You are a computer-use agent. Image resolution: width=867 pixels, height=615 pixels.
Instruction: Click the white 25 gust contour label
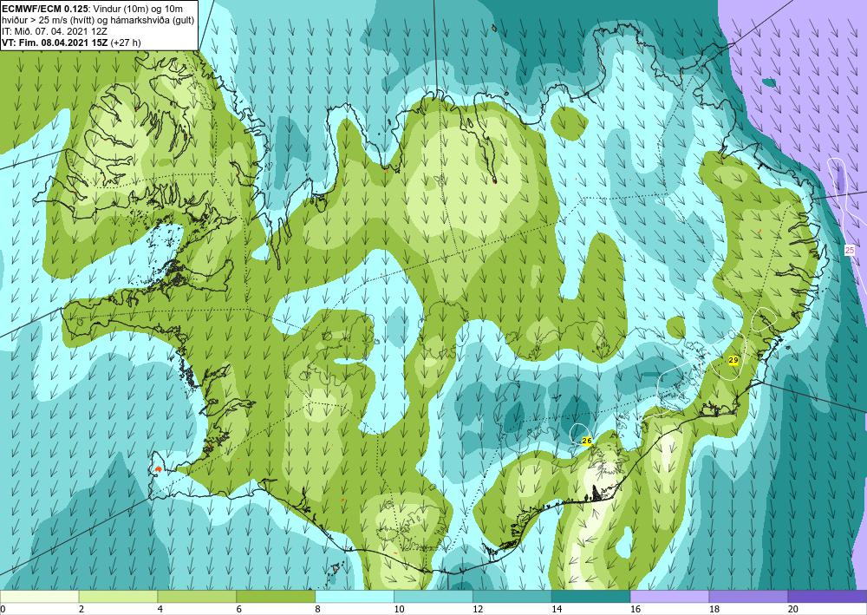850,251
